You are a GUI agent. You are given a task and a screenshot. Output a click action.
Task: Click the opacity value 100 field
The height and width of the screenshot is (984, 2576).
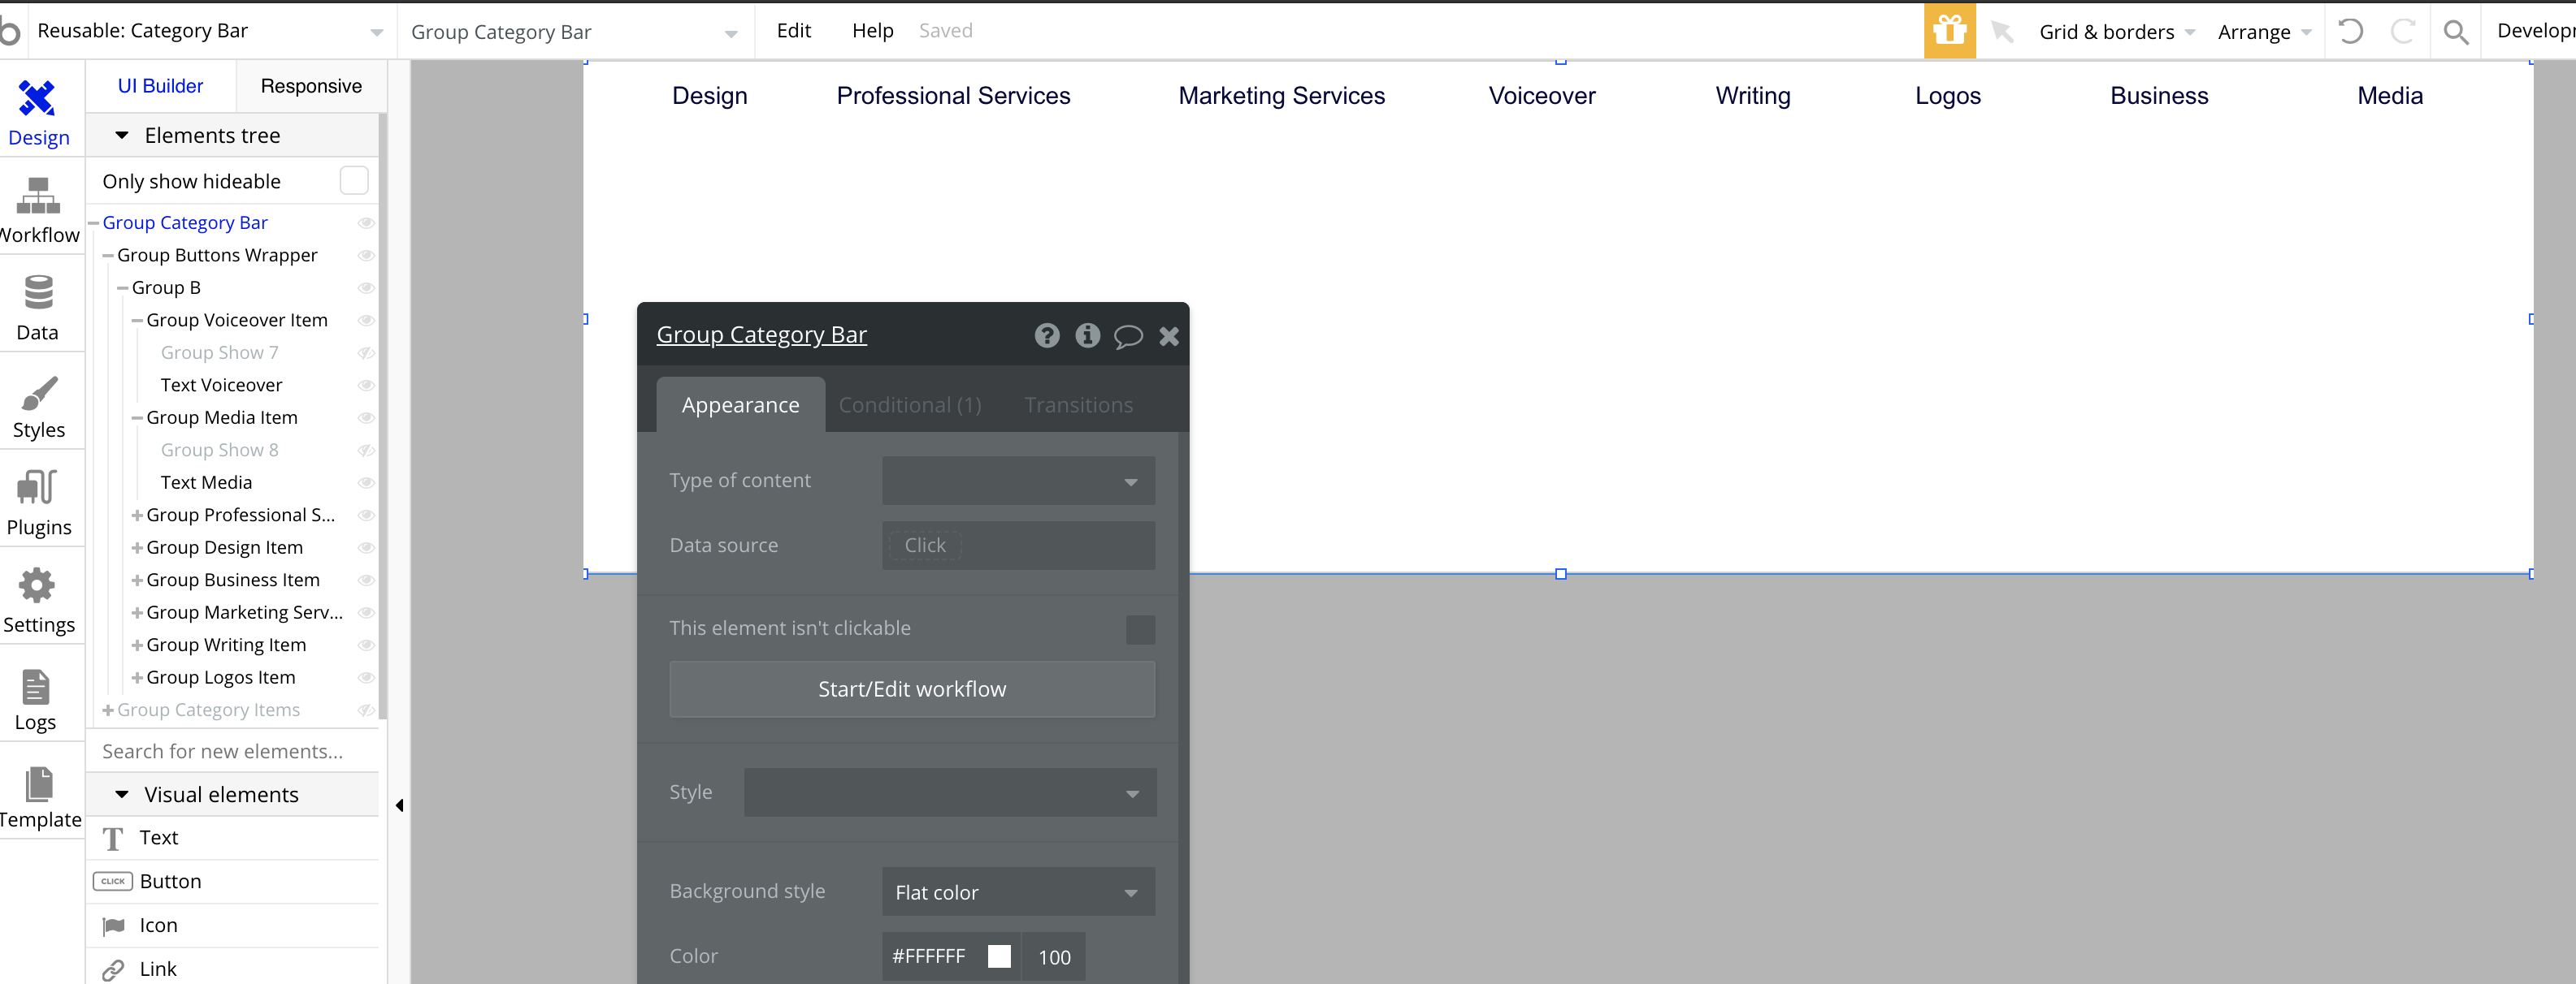point(1054,957)
